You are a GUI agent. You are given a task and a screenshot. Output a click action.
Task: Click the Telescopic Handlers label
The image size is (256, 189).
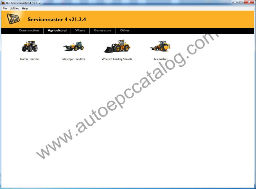click(73, 59)
